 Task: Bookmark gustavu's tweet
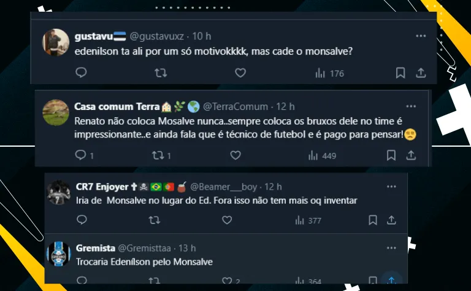tap(400, 73)
